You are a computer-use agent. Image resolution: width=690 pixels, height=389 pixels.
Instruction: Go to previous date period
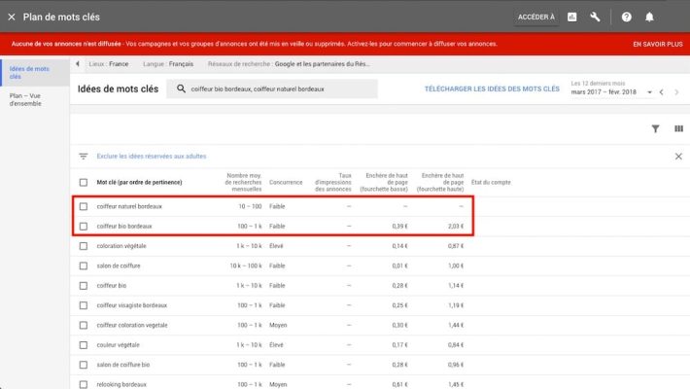tap(662, 92)
